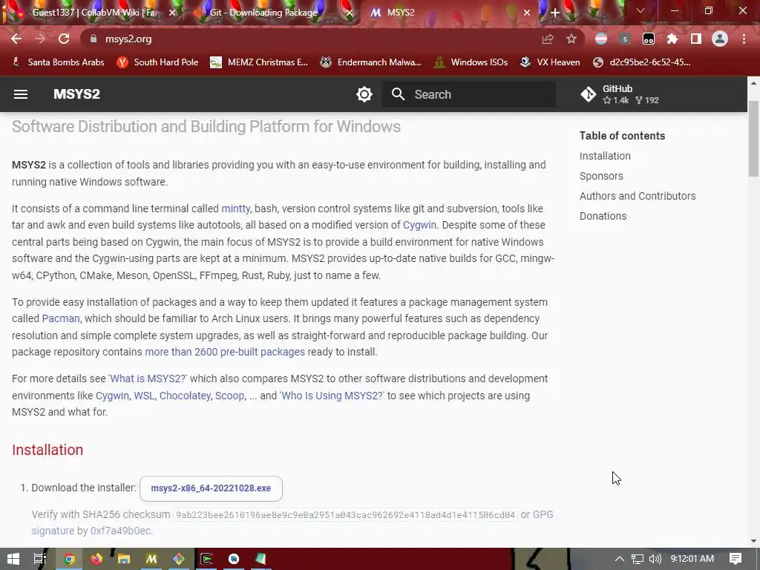Open South Hard Pole bookmark
The height and width of the screenshot is (570, 760).
(157, 62)
